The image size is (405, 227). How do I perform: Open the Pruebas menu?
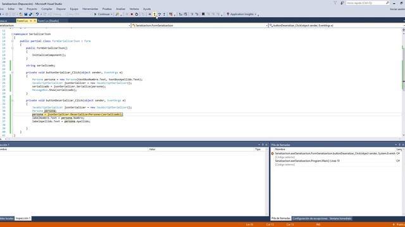(107, 9)
